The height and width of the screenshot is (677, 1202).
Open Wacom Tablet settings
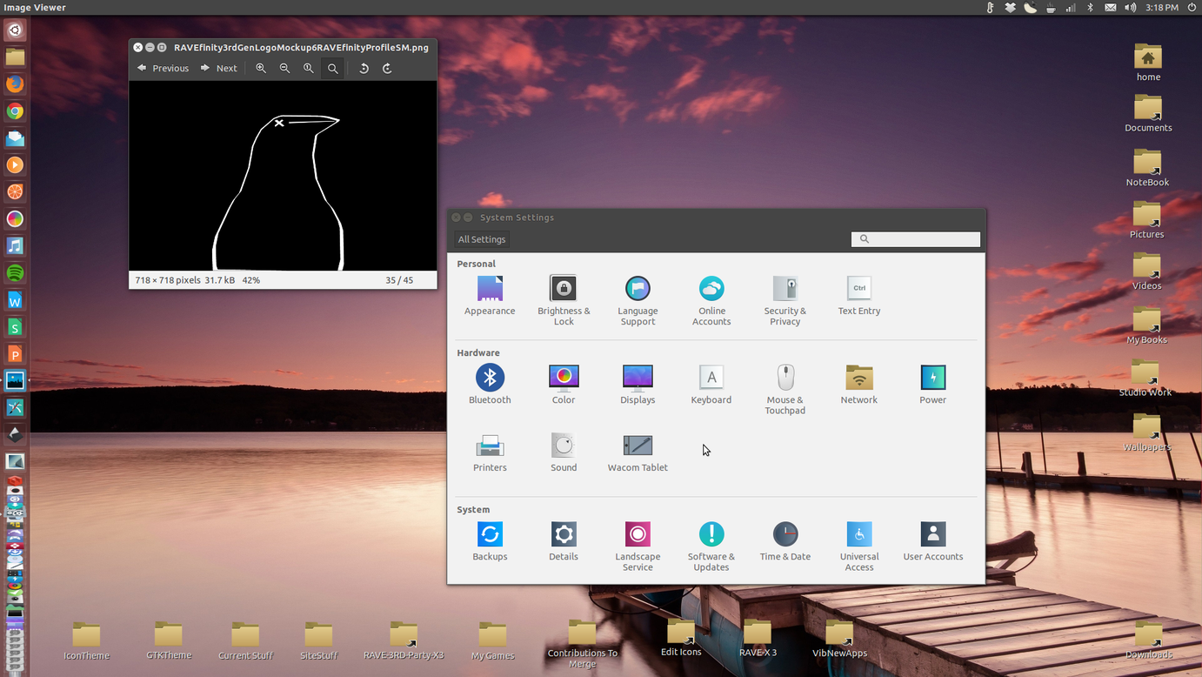point(638,446)
